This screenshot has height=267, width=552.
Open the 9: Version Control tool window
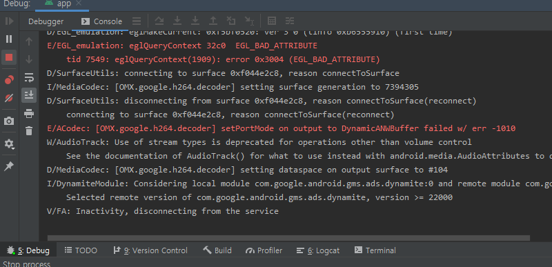pos(150,250)
